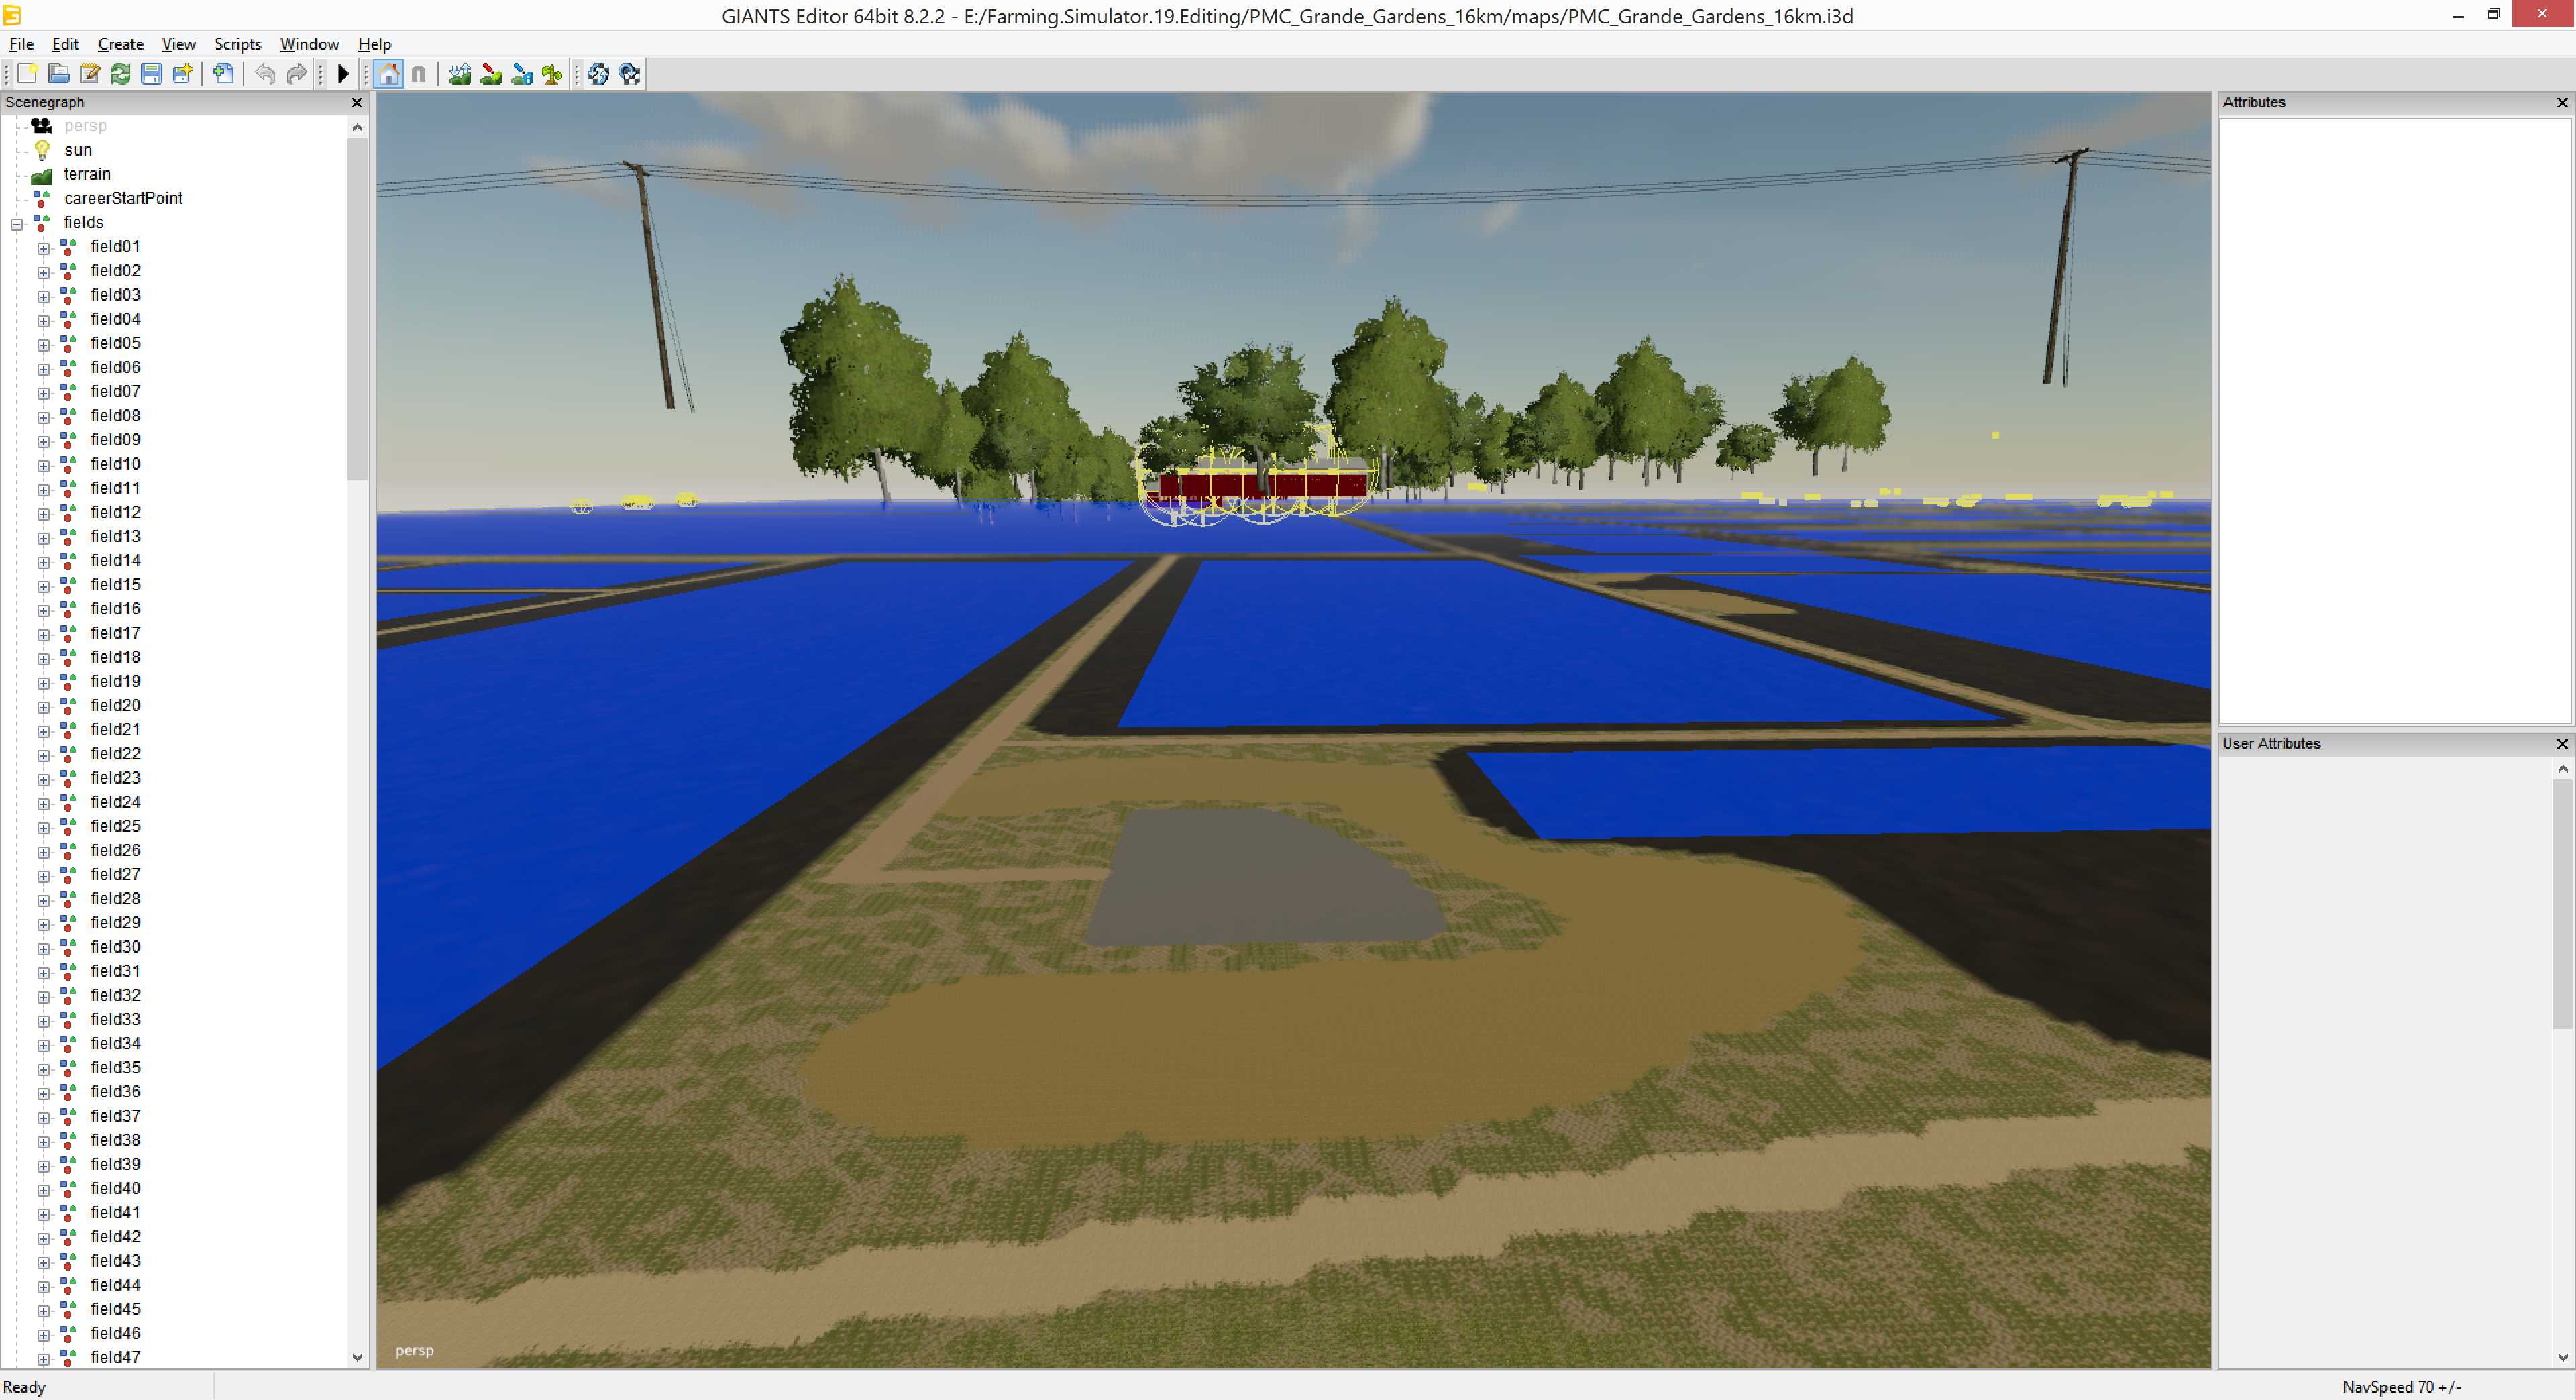Open a file via the folder icon
The image size is (2576, 1400).
pos(59,74)
